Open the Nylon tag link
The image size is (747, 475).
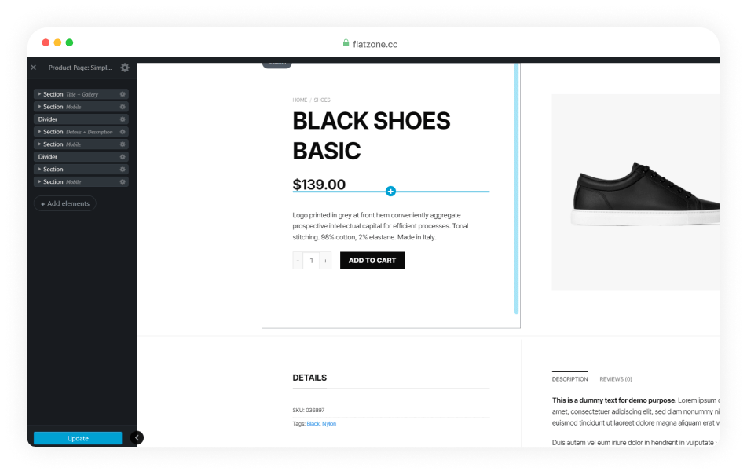[329, 424]
